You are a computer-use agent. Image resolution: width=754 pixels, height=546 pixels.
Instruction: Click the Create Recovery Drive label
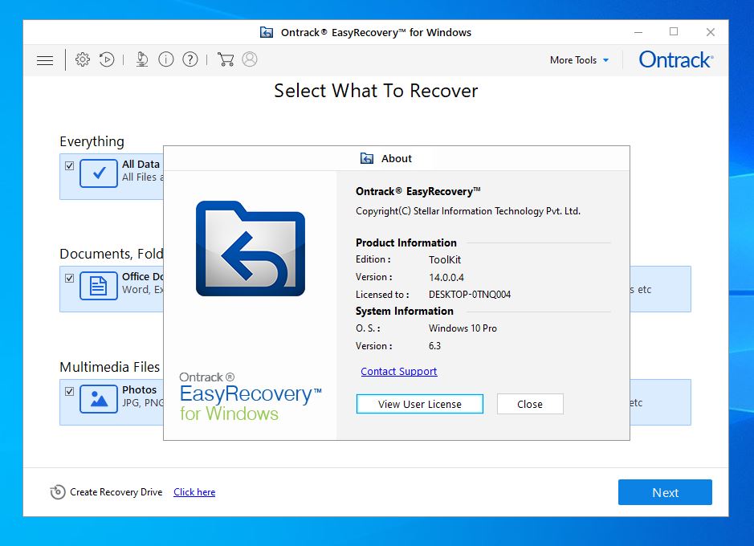click(x=116, y=492)
